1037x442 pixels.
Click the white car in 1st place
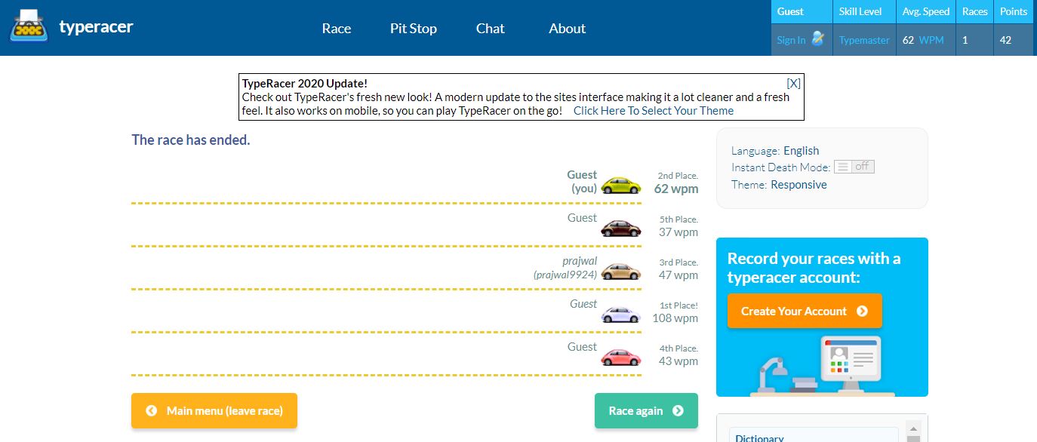(x=621, y=314)
